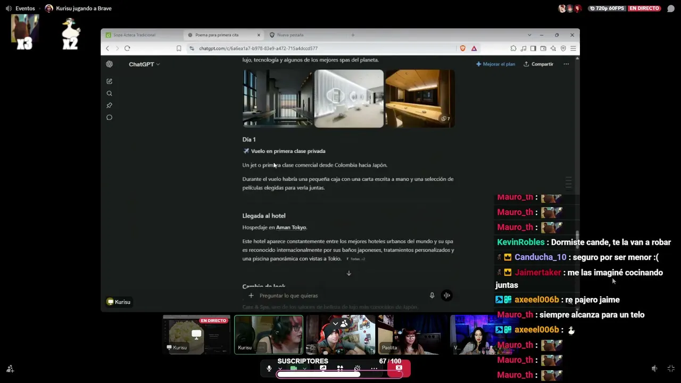Jump to the bottom of the conversation
This screenshot has height=383, width=681.
(349, 273)
